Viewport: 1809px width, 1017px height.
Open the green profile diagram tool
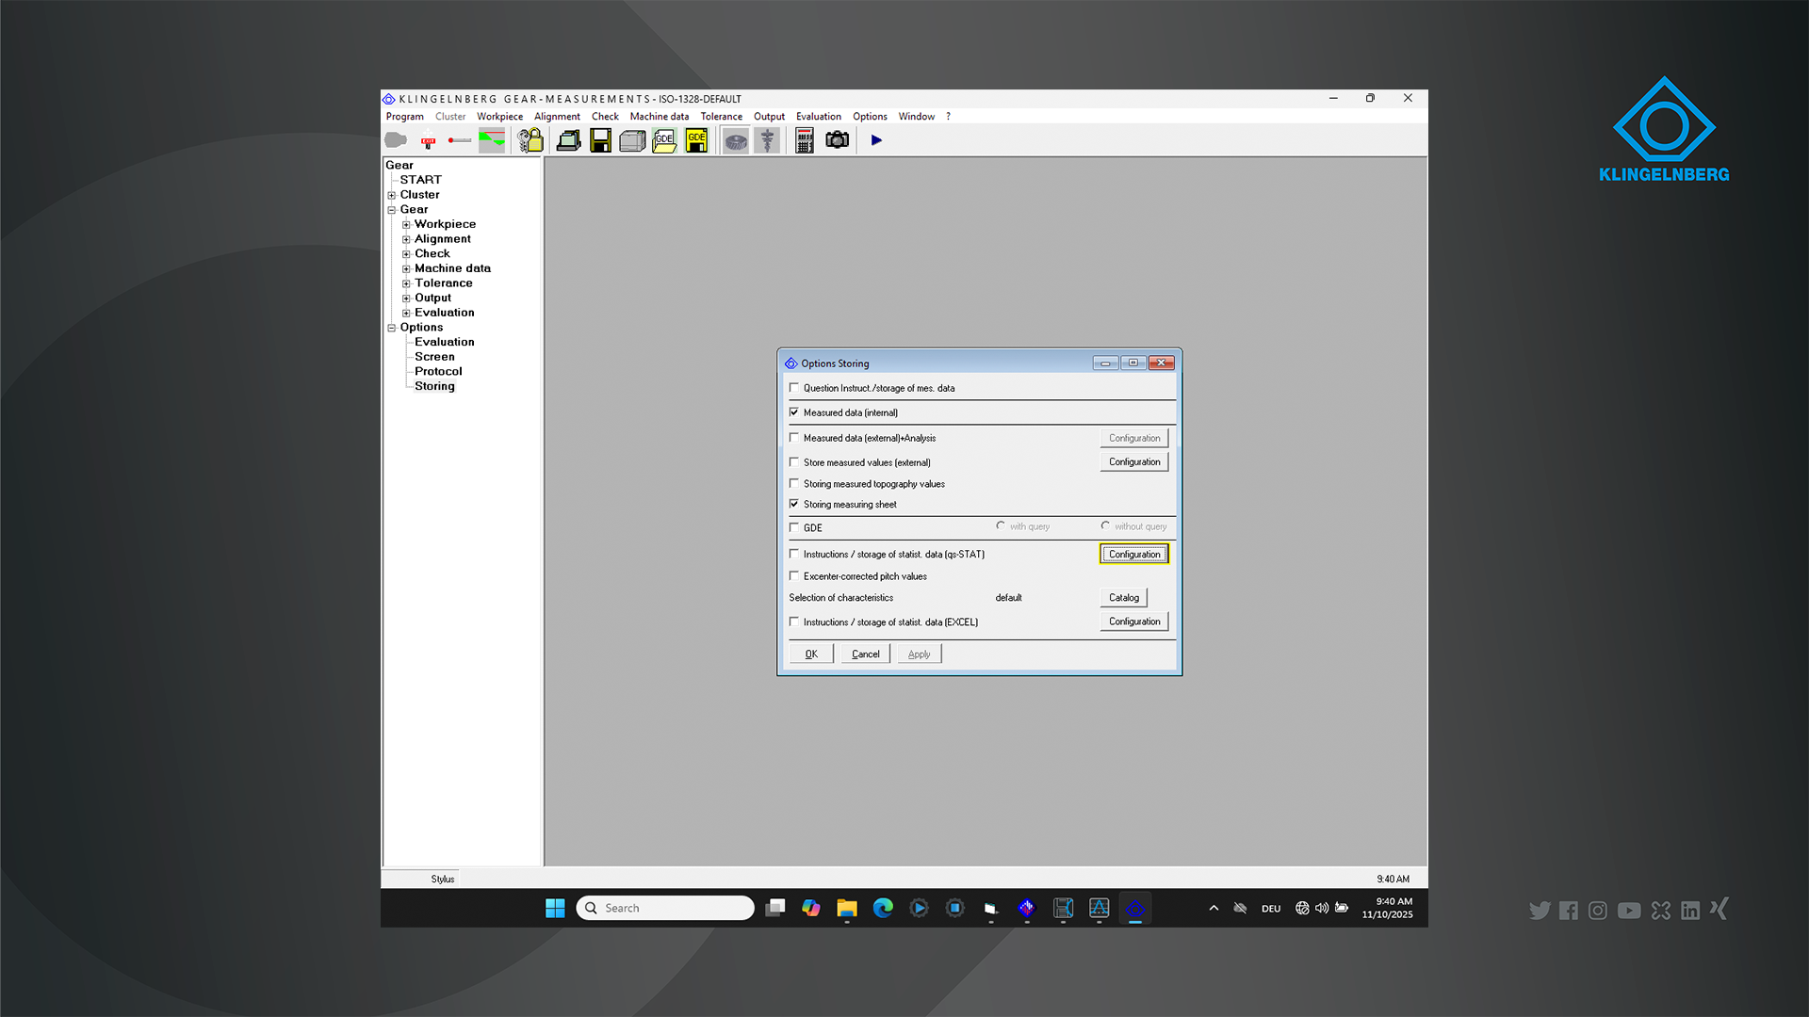[x=492, y=141]
